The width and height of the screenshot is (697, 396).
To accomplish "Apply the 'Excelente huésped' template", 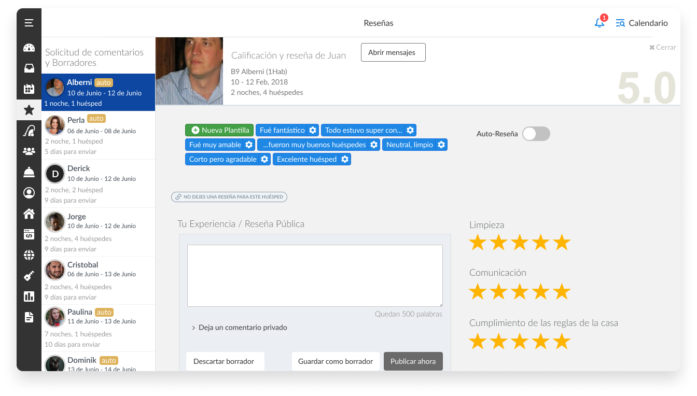I will [306, 159].
